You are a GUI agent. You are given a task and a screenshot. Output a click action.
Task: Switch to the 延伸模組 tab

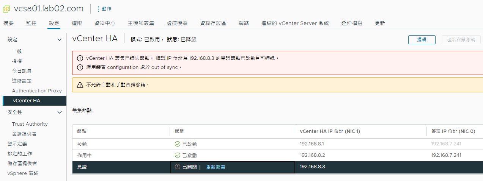[352, 23]
